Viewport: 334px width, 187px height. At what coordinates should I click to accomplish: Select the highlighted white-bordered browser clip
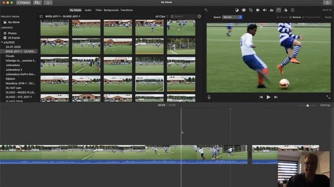point(150,84)
